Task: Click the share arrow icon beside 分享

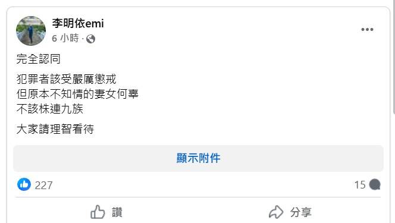Action: [x=276, y=212]
